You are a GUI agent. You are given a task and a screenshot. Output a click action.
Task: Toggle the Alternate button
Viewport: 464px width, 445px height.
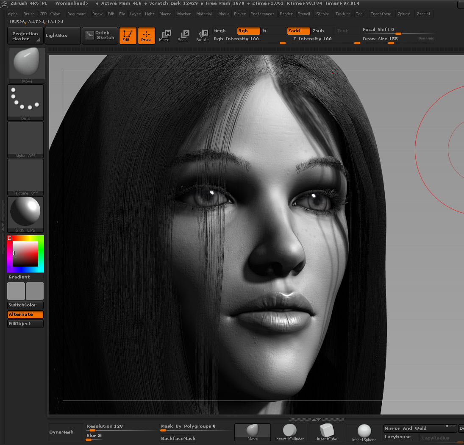(25, 314)
